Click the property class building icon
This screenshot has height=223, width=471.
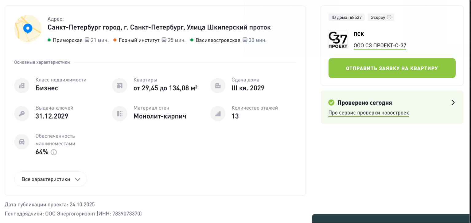coord(22,86)
